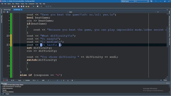
Task: Click the 'Modified' status bar text
Action: tap(28, 80)
